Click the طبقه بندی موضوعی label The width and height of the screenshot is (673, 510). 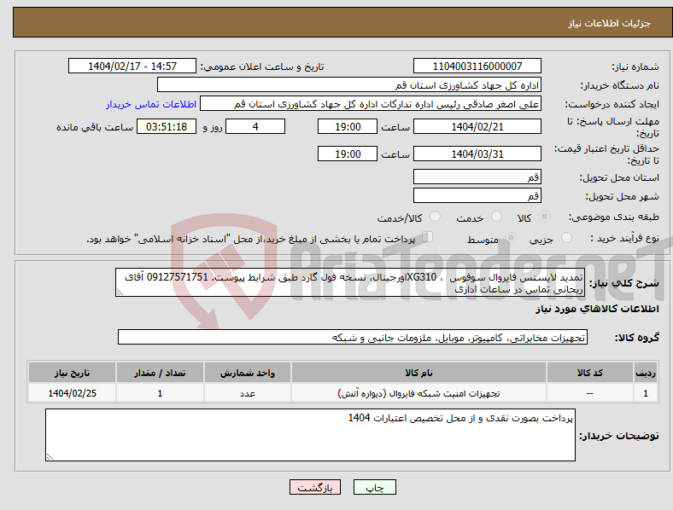point(614,217)
